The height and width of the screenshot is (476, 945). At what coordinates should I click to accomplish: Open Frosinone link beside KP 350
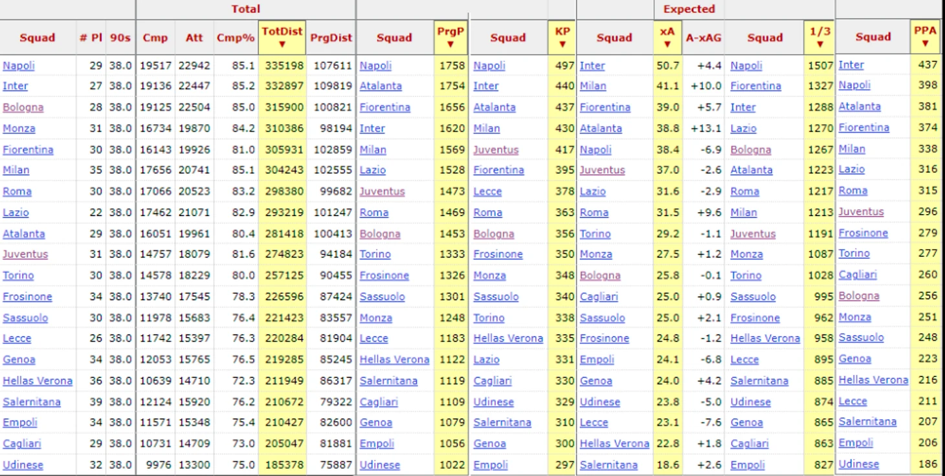pyautogui.click(x=498, y=254)
